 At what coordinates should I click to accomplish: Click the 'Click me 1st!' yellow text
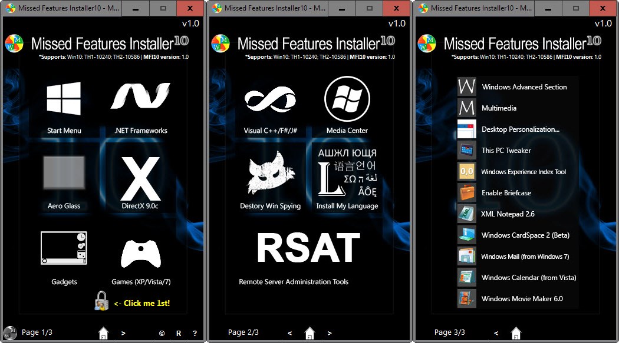(x=146, y=303)
